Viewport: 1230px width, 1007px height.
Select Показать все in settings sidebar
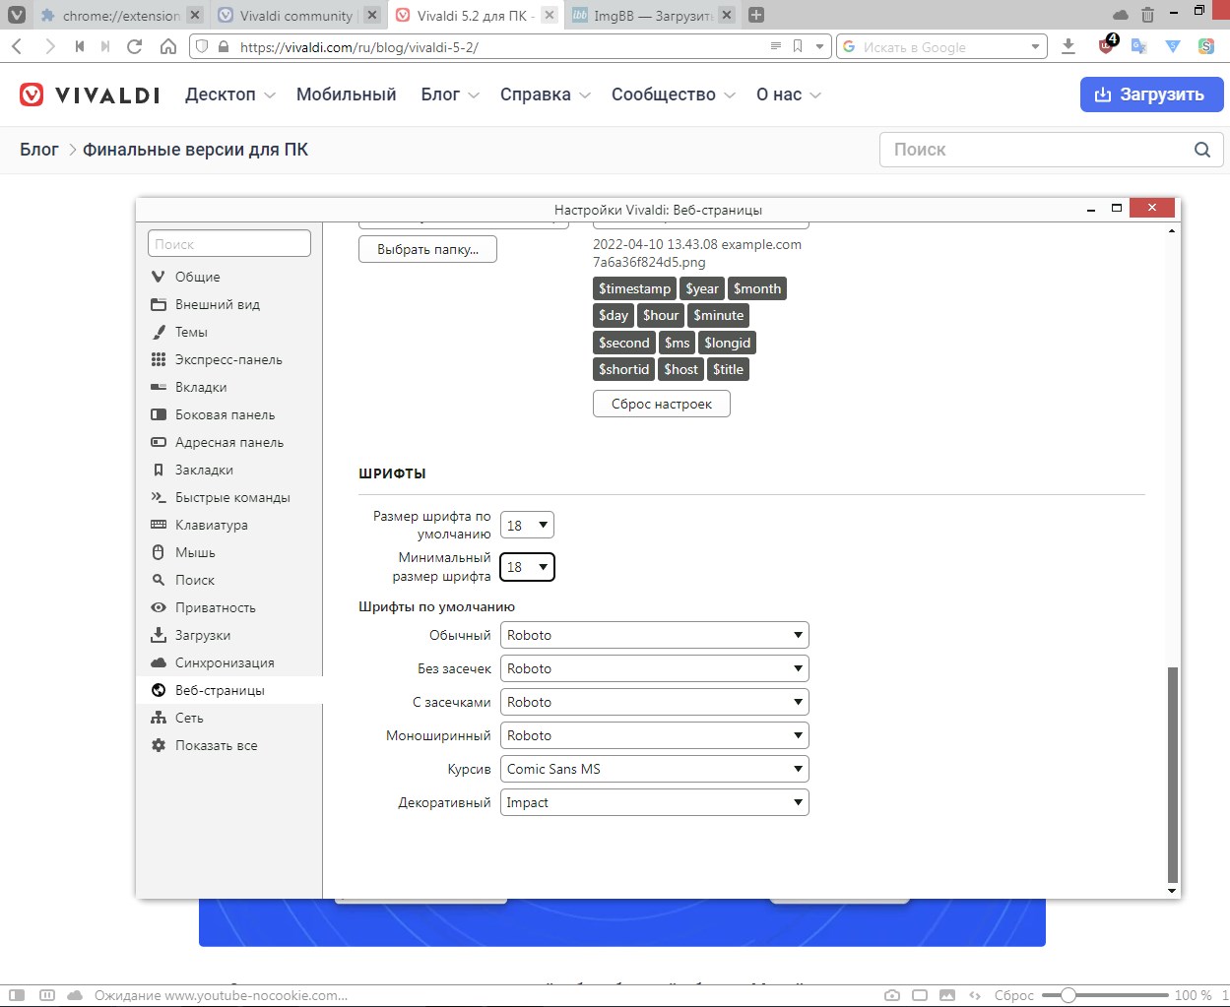click(x=216, y=745)
